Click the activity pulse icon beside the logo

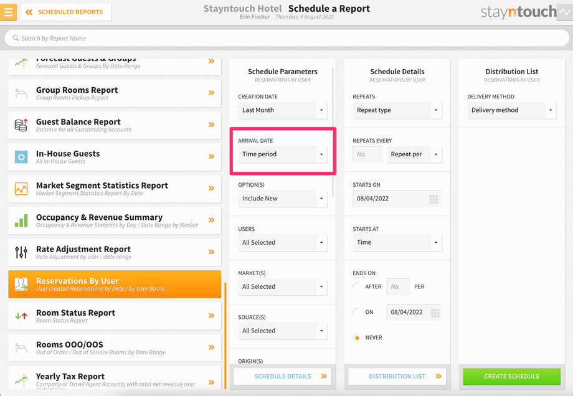[565, 12]
